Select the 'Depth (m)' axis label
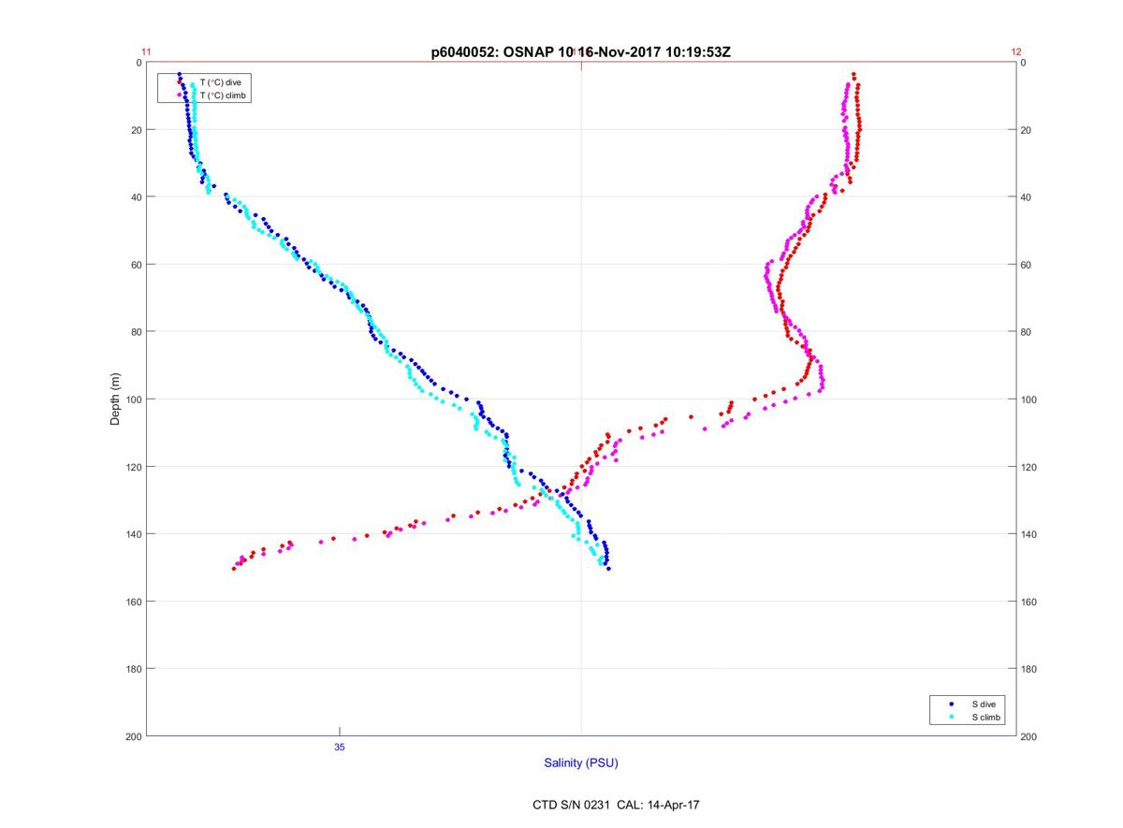 point(116,399)
